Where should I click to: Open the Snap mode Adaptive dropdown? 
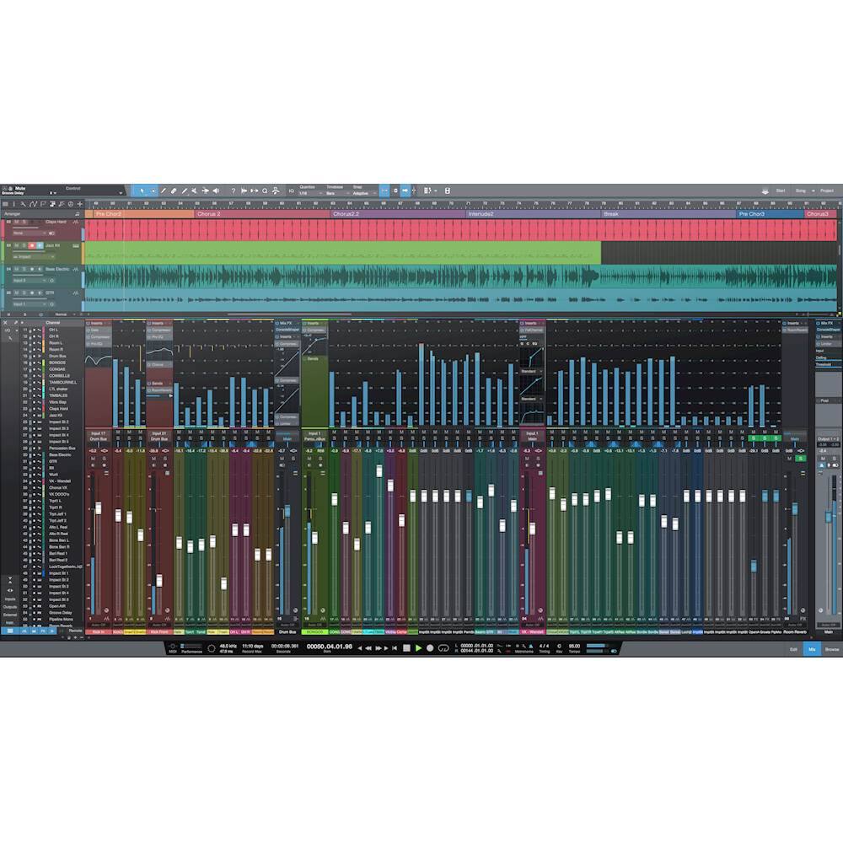[362, 194]
